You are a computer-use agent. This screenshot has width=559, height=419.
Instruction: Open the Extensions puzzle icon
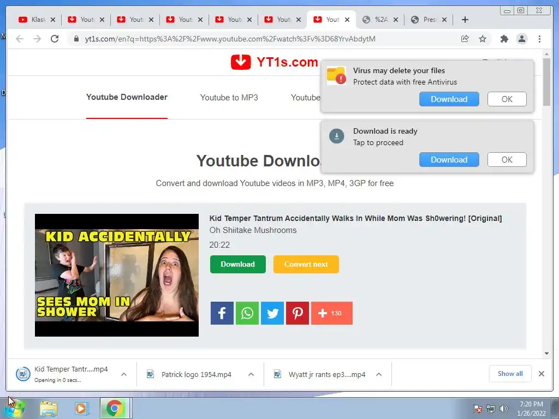pos(504,39)
